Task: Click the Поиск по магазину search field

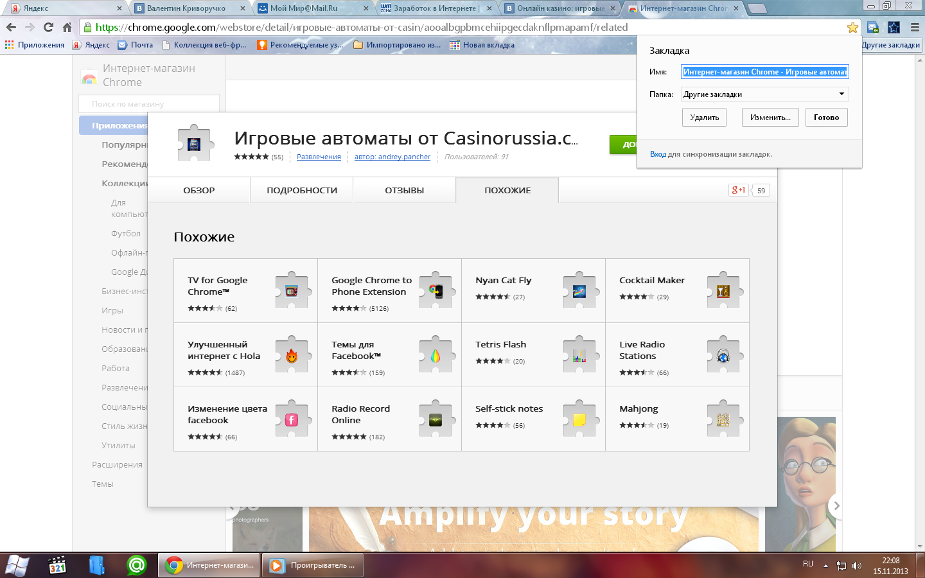Action: [x=149, y=103]
